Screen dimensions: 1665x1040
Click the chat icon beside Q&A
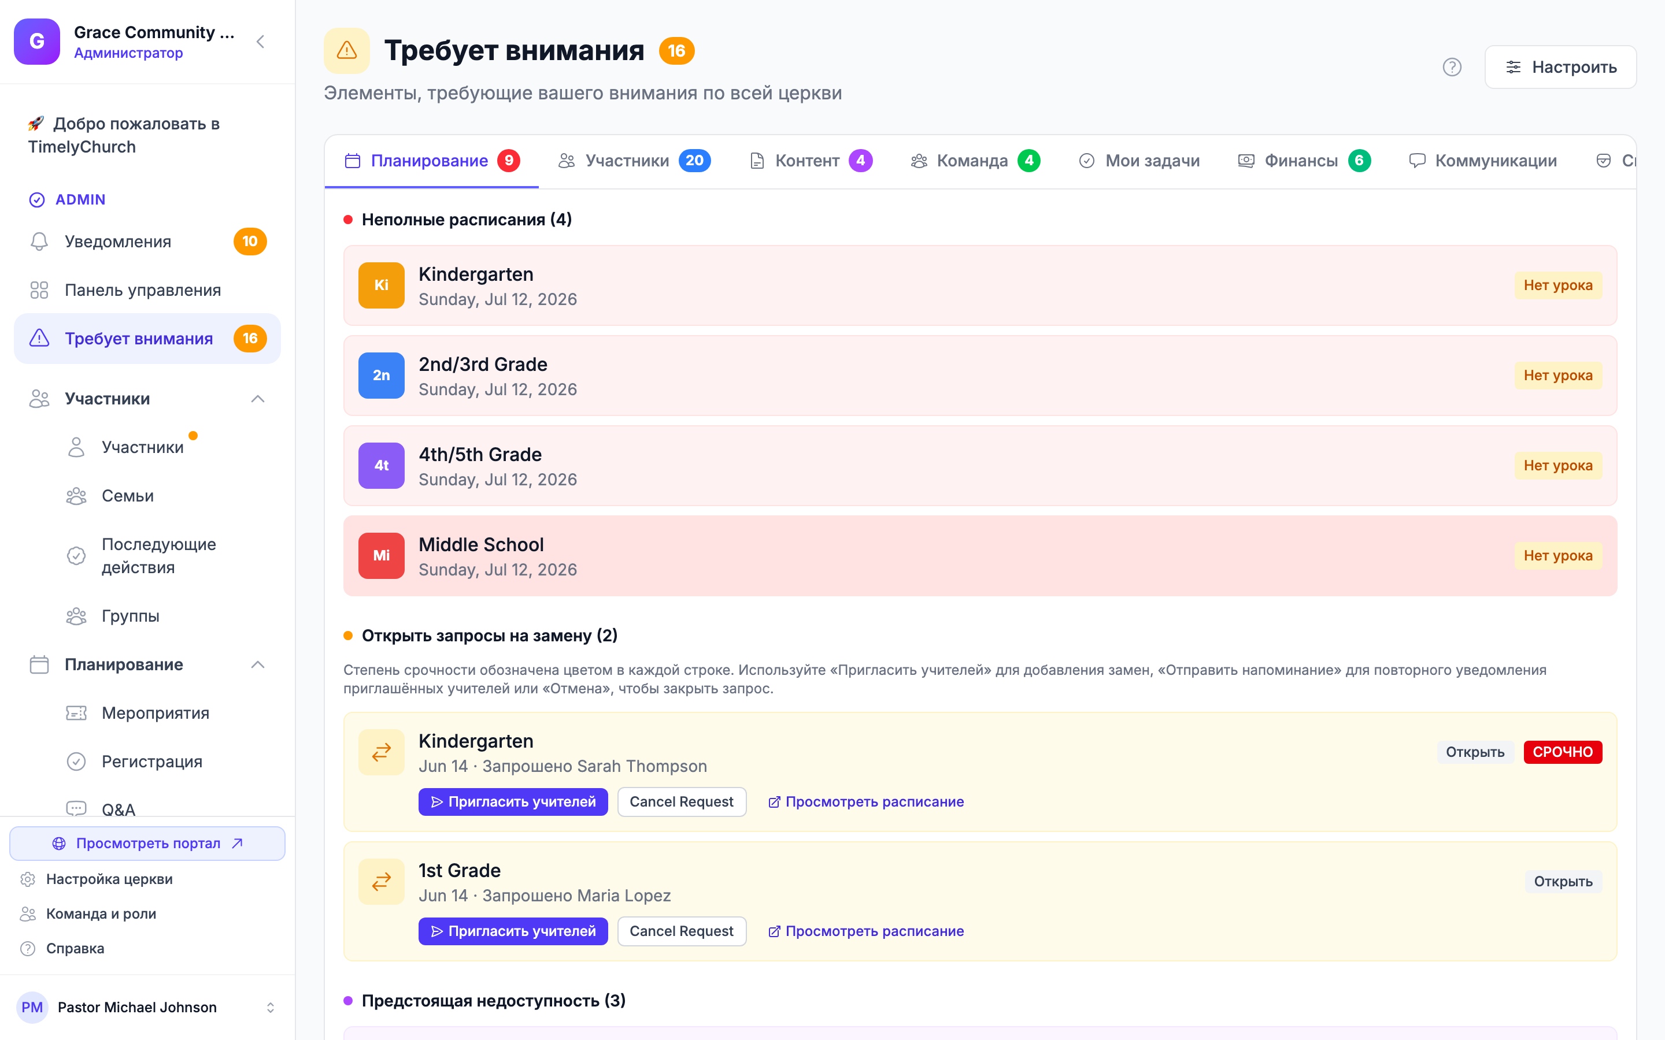pyautogui.click(x=76, y=808)
